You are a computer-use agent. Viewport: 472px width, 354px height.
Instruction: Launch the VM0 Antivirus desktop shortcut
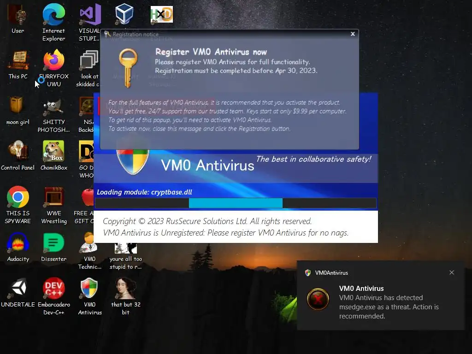click(90, 296)
